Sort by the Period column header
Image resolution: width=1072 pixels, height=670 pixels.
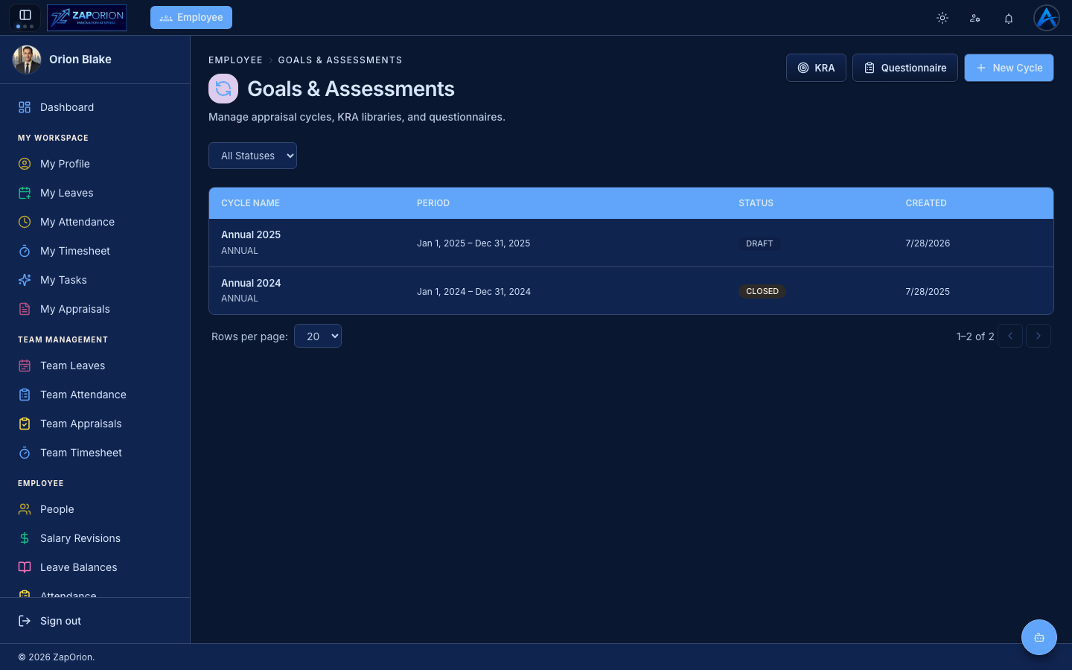(433, 203)
